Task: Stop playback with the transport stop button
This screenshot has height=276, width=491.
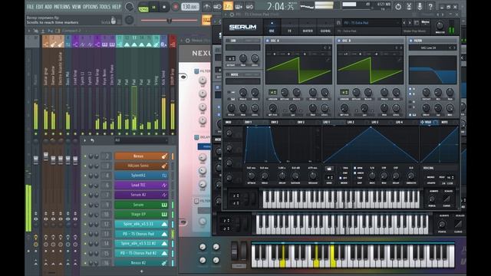Action: (164, 7)
